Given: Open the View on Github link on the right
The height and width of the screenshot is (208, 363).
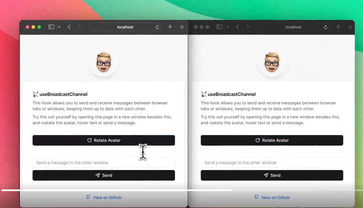Looking at the screenshot, I should coord(275,197).
